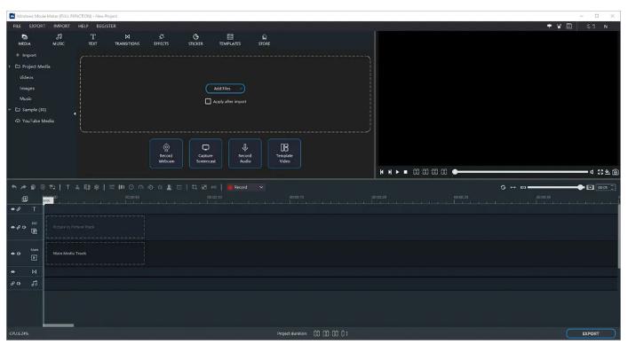Toggle visibility eye of Picture in Picture track

pyautogui.click(x=12, y=227)
